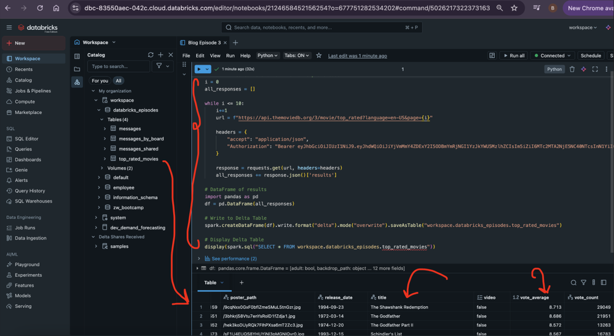Screen dimensions: 614x336
Task: Filter the results table with funnel icon
Action: (584, 283)
